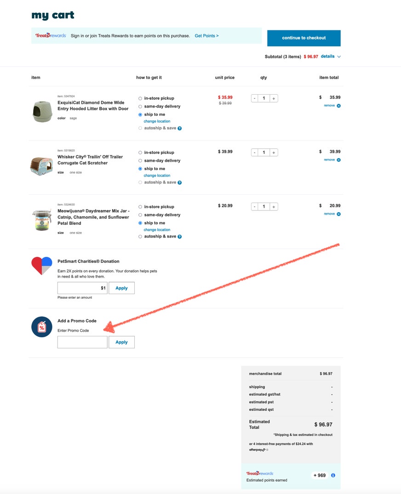Viewport: 401px width, 494px height.
Task: Open autoship help icon for Meowijuana jar
Action: [x=180, y=237]
